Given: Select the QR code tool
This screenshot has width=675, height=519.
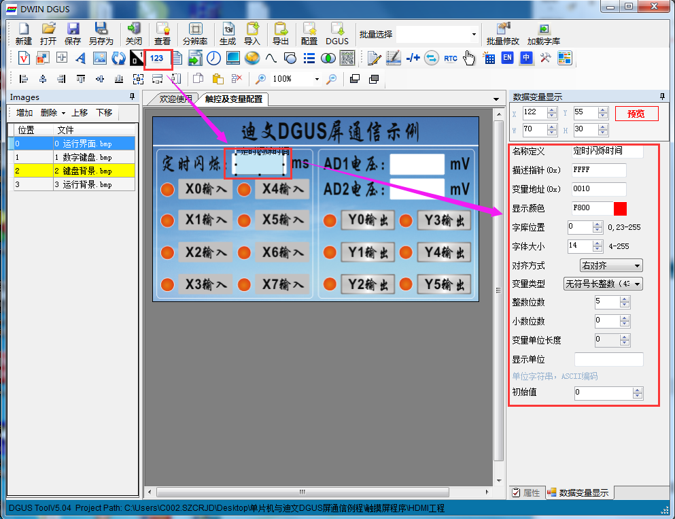Looking at the screenshot, I should 347,58.
